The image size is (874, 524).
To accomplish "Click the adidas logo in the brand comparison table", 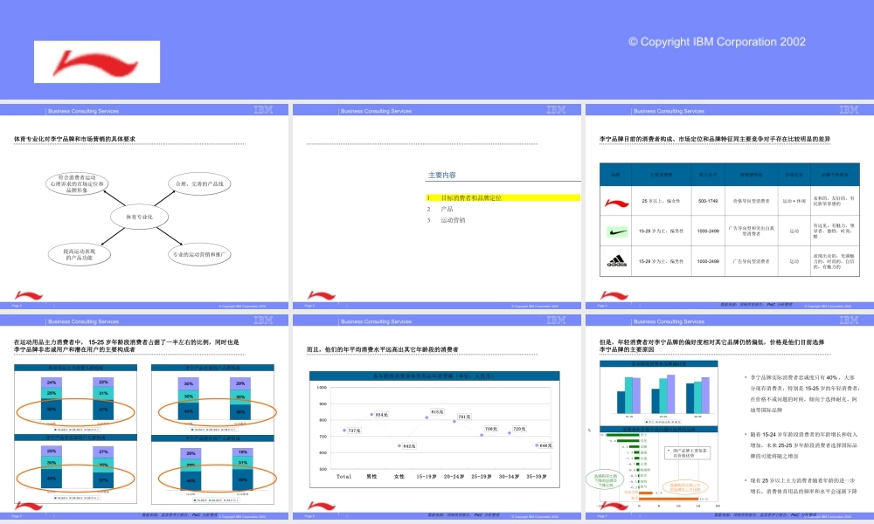I will tap(616, 261).
